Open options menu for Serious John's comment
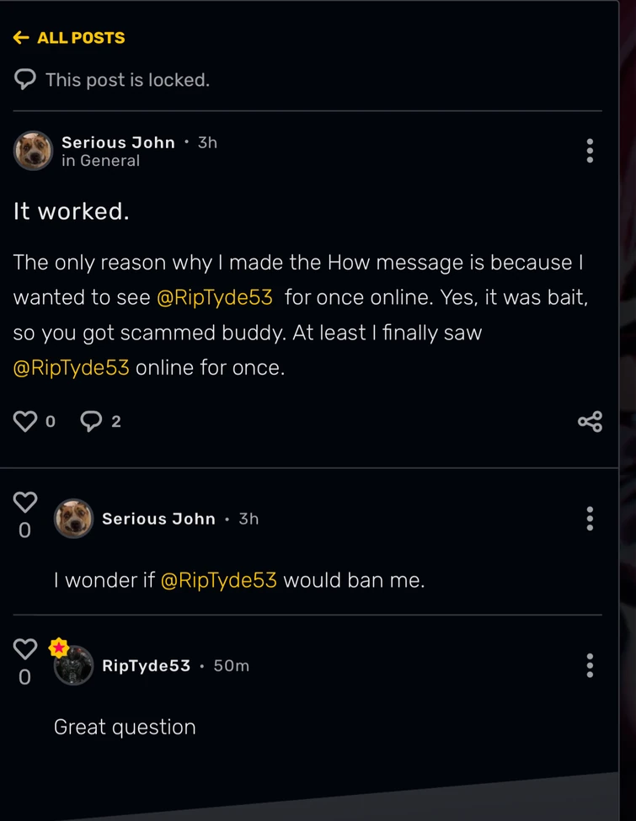The height and width of the screenshot is (821, 636). (x=590, y=519)
